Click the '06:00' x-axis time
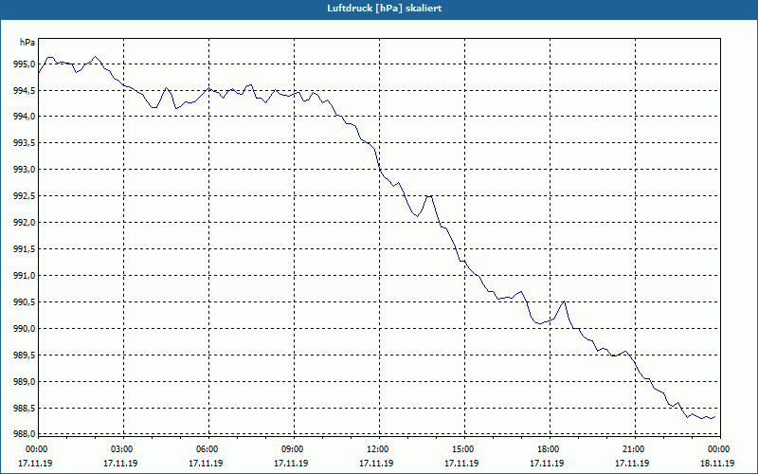This screenshot has width=758, height=474. [x=207, y=449]
